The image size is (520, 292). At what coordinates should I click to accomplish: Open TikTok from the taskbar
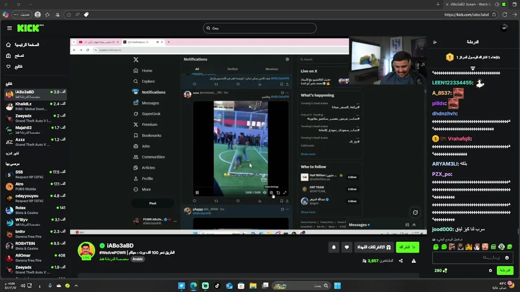pyautogui.click(x=217, y=286)
